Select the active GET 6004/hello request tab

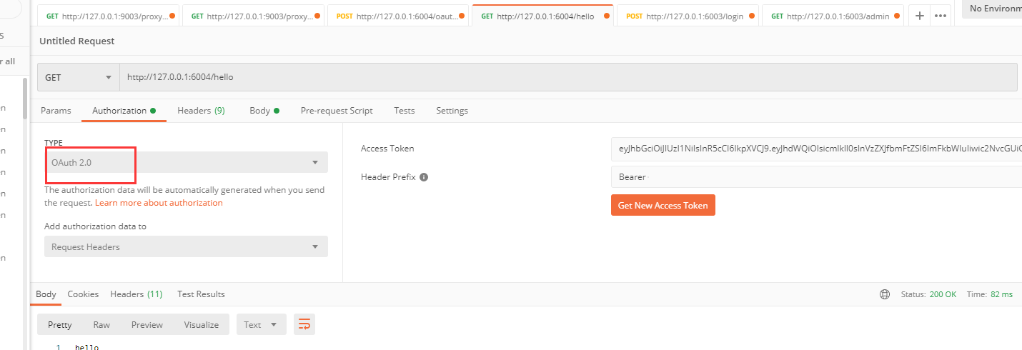point(542,16)
